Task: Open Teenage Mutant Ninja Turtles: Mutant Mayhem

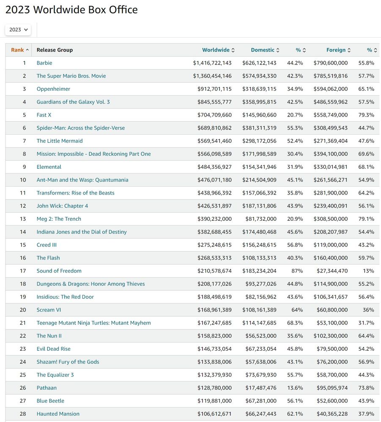Action: pos(93,323)
